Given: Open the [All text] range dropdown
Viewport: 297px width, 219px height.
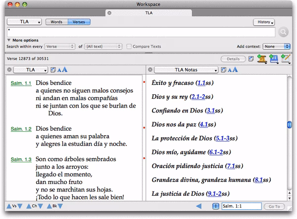Looking at the screenshot, I should point(103,46).
